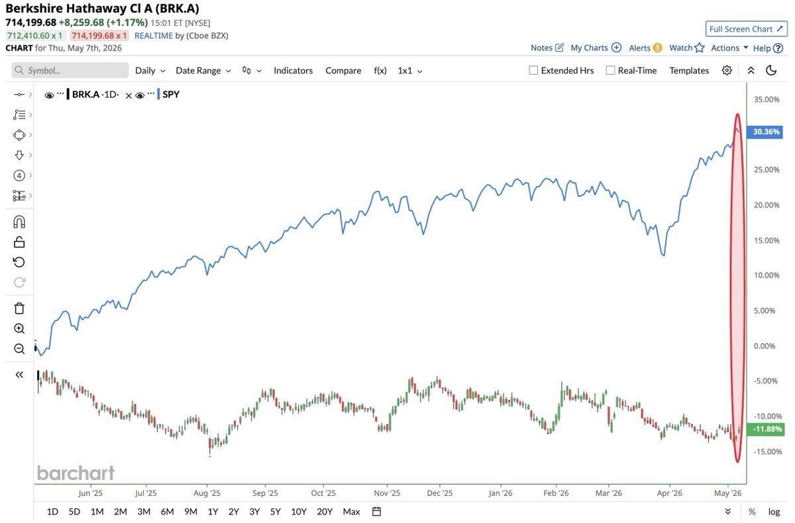Screen dimensions: 795x523
Task: Toggle the magnet snap mode
Action: click(19, 222)
